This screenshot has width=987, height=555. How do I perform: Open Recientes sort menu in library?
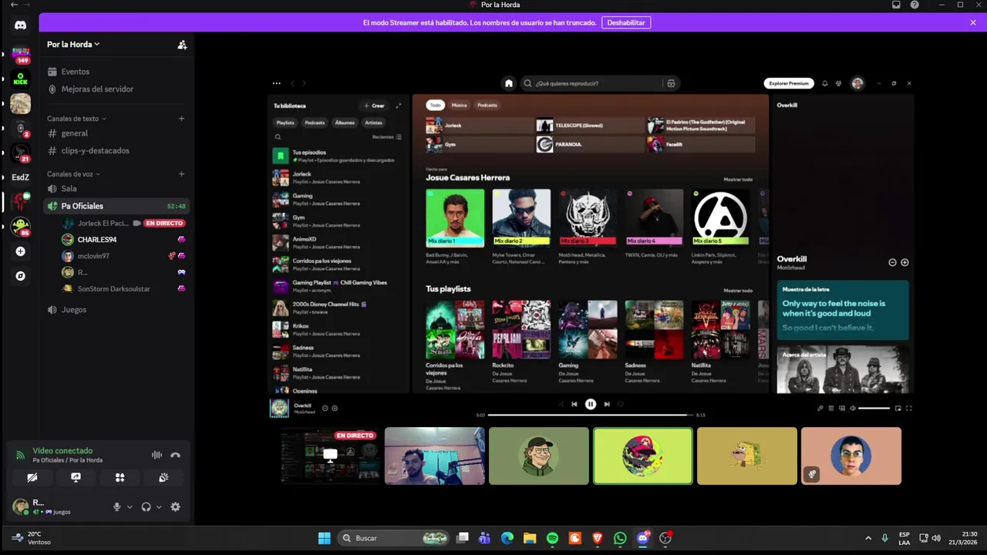pos(386,137)
